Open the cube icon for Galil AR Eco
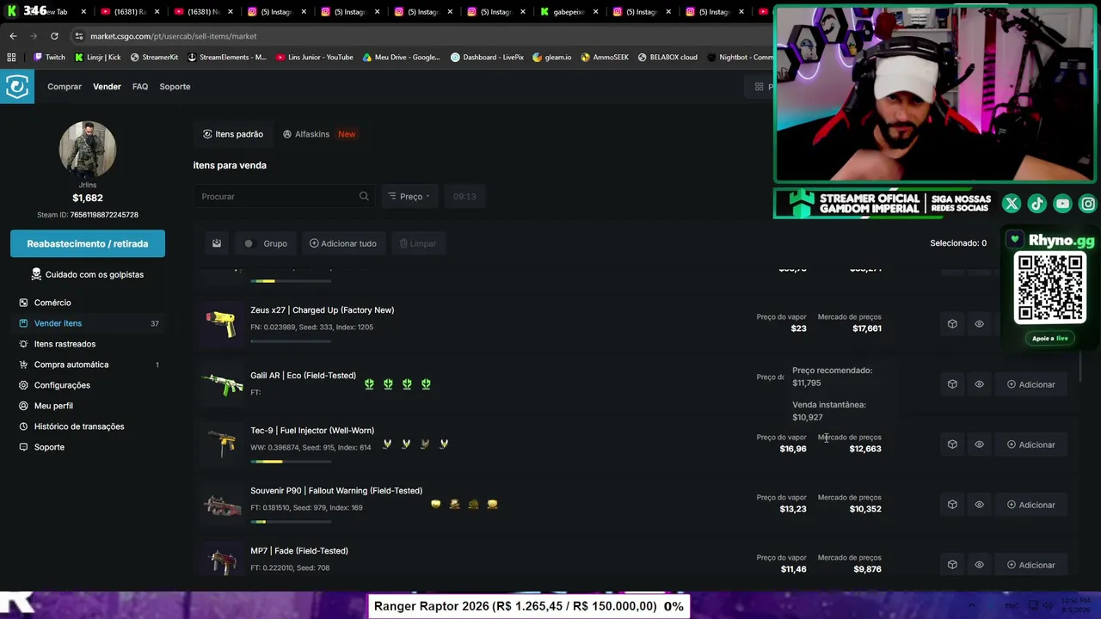Screen dimensions: 1101x619 coord(952,384)
